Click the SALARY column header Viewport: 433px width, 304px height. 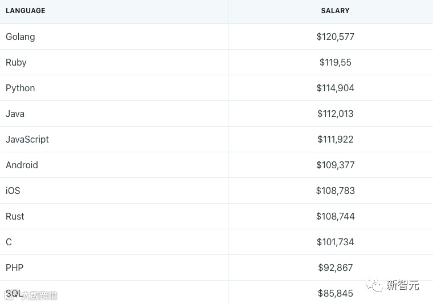point(335,11)
